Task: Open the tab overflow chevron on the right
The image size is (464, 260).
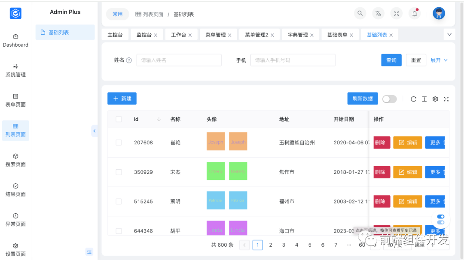Action: (449, 34)
